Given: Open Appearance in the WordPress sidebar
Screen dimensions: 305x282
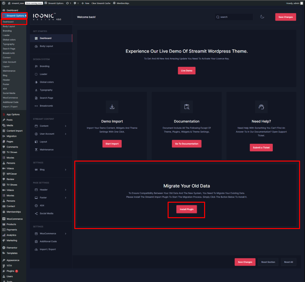Looking at the screenshot, I should [x=13, y=260].
